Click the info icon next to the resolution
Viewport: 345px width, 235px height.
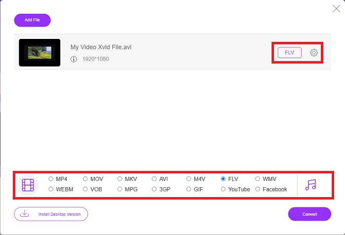[x=74, y=59]
